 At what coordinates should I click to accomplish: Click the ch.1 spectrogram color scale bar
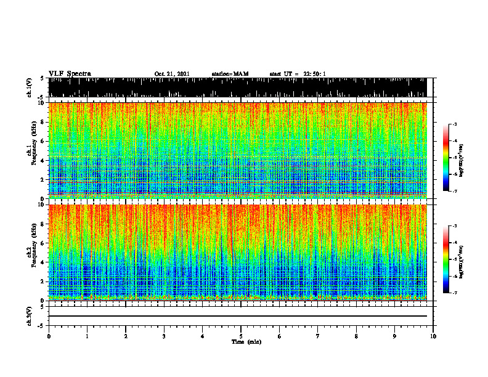(x=446, y=158)
